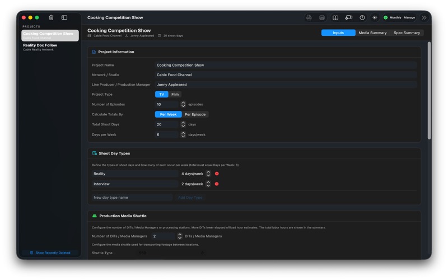The width and height of the screenshot is (448, 280).
Task: Click the Production Media Shuttle heading
Action: (123, 216)
